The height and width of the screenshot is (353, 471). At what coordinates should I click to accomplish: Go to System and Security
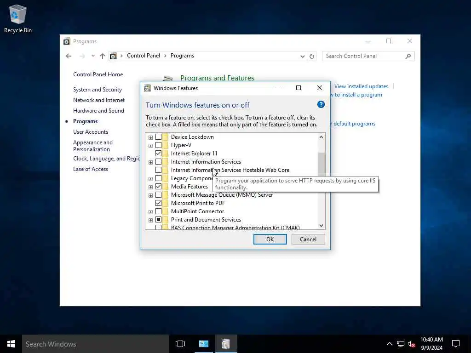(x=98, y=90)
